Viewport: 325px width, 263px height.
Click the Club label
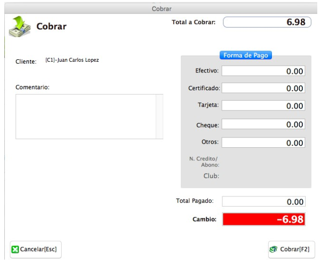[211, 176]
